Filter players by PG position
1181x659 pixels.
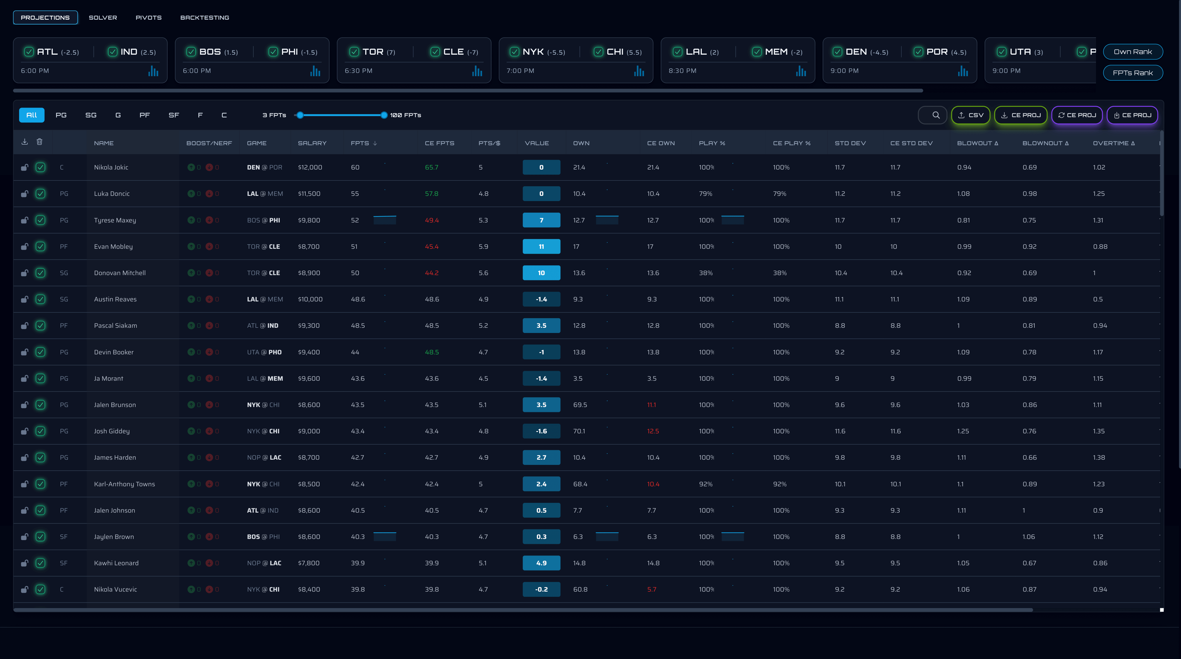[x=61, y=115]
